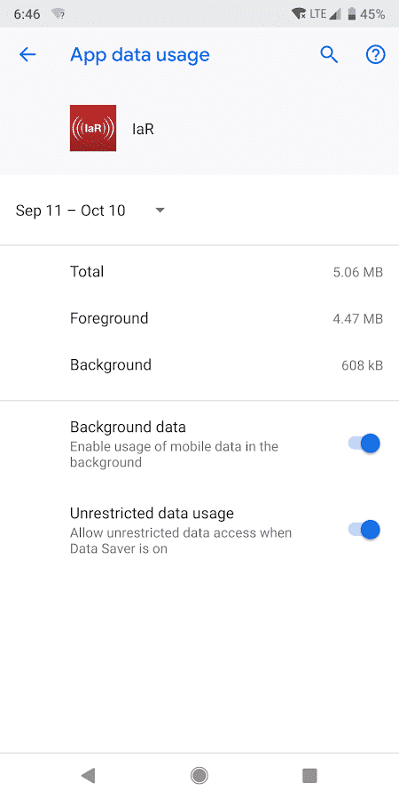Open help via the question mark icon
This screenshot has height=799, width=399.
(376, 54)
